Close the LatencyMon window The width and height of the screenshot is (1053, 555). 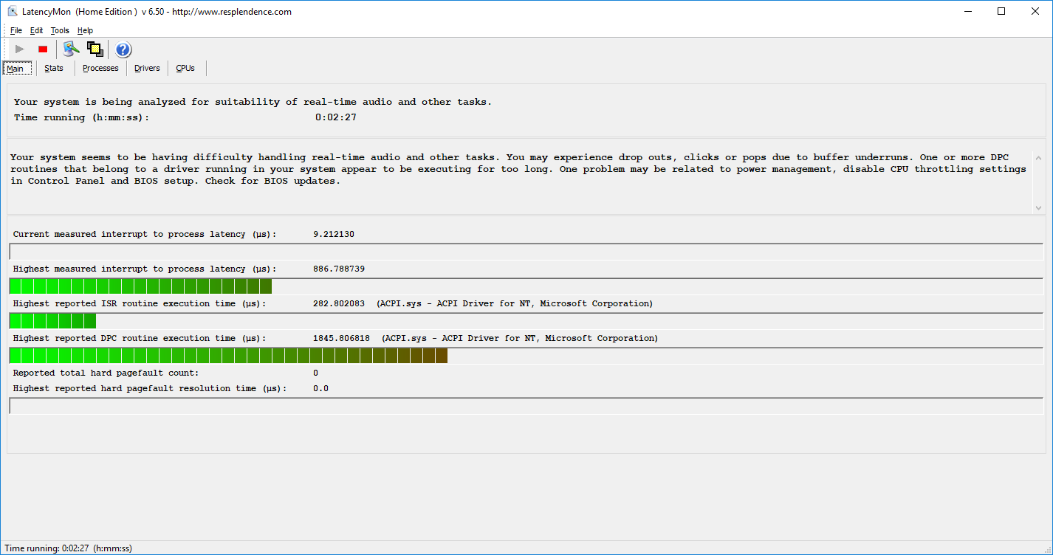click(x=1035, y=11)
